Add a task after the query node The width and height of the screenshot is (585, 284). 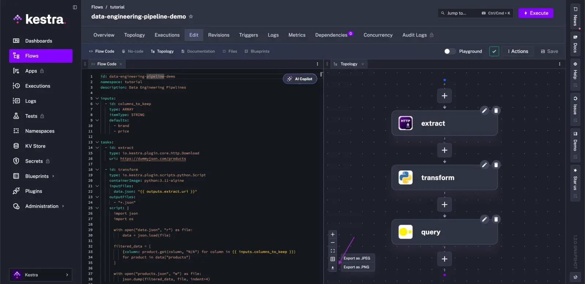(x=445, y=259)
